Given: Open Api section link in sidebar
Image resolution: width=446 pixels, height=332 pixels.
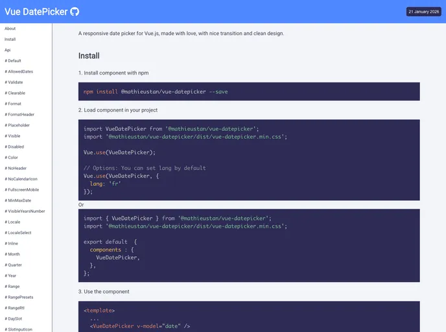Looking at the screenshot, I should click(7, 50).
